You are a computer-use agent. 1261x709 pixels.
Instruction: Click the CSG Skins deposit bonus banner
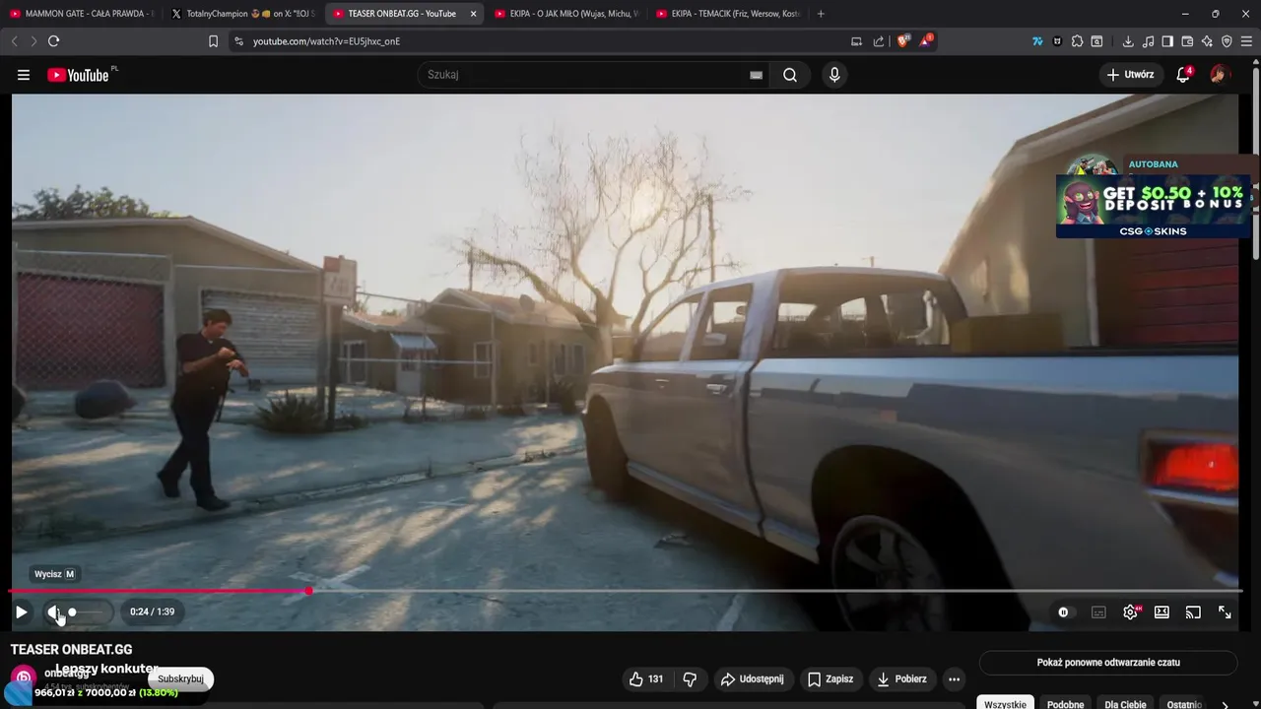1154,206
